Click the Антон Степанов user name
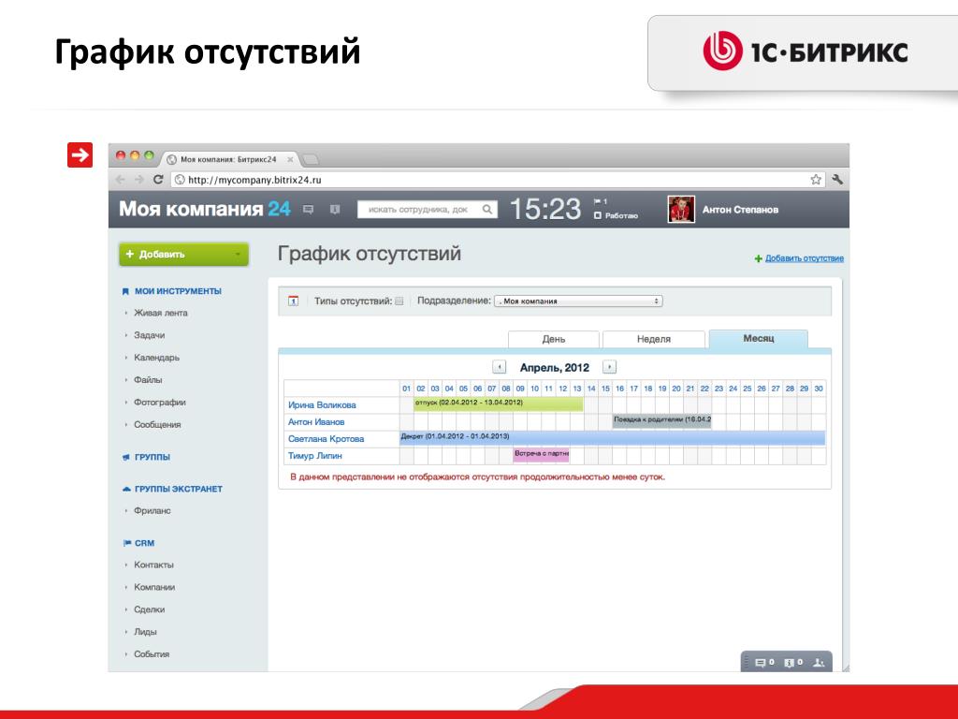 (740, 209)
